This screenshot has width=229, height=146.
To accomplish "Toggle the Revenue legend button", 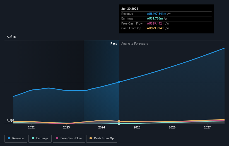I will 16,138.
